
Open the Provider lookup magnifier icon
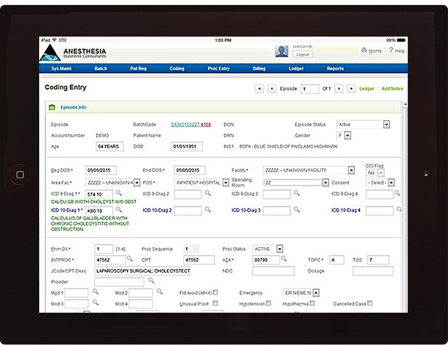coord(151,280)
